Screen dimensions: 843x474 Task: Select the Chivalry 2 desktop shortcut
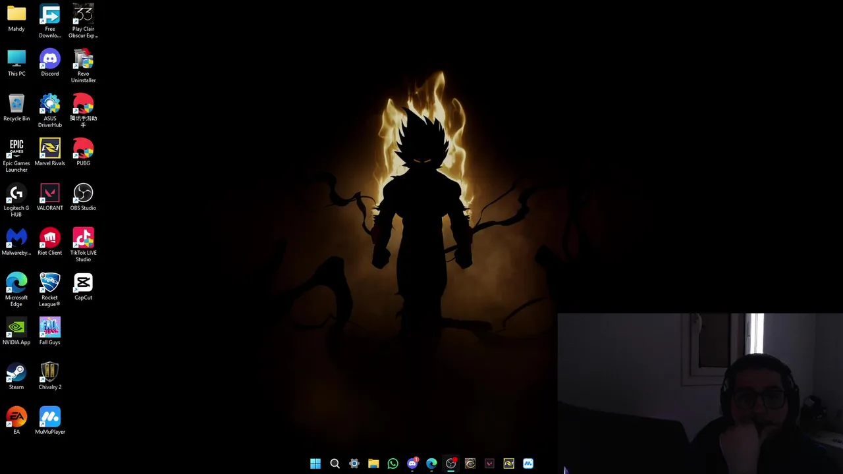[50, 377]
